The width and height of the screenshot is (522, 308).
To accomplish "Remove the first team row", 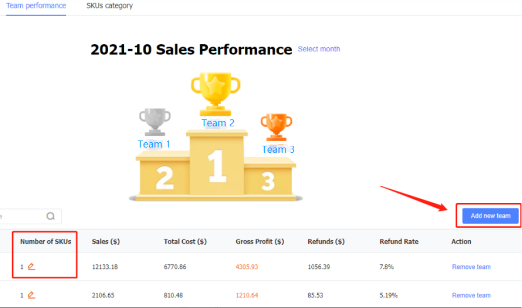I will pyautogui.click(x=471, y=267).
